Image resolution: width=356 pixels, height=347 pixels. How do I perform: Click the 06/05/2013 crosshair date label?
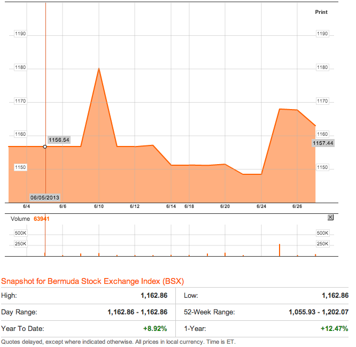tap(44, 196)
